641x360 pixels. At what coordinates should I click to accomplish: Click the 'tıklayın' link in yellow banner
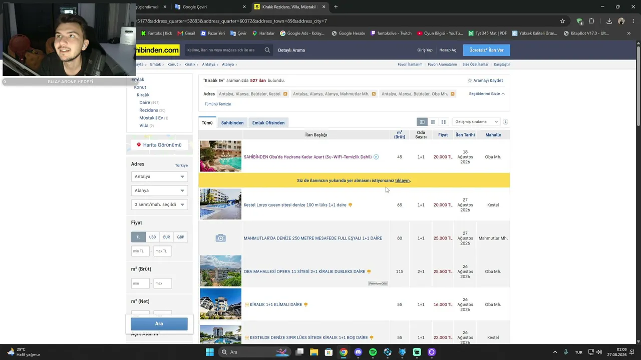(402, 180)
